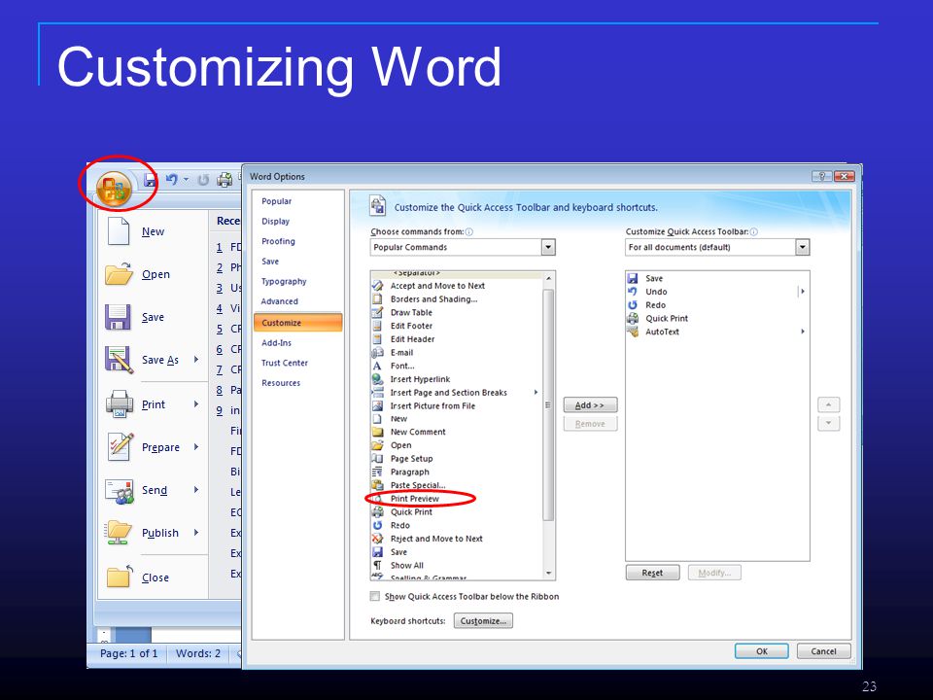Choose Close in the Office menu

[x=155, y=577]
